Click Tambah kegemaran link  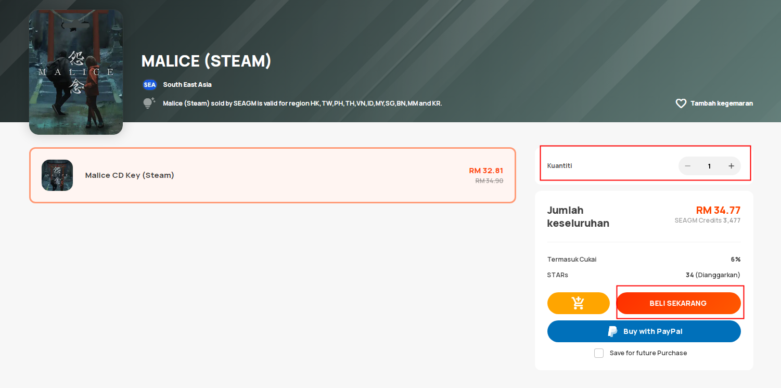pos(722,104)
